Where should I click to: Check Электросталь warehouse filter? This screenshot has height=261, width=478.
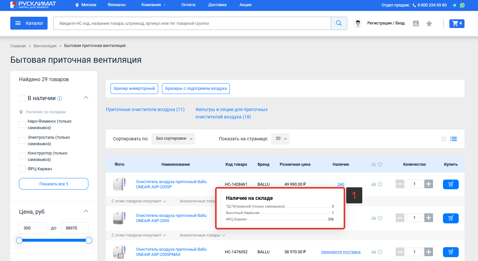tap(22, 140)
